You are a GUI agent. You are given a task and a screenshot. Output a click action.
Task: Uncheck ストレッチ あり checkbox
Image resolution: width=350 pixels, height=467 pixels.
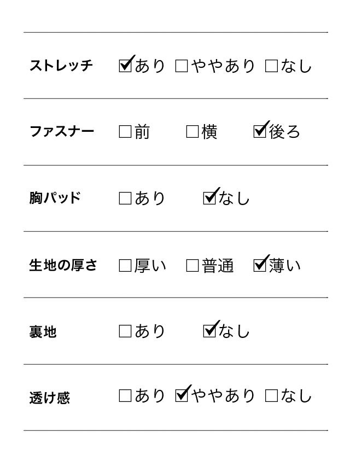click(125, 66)
